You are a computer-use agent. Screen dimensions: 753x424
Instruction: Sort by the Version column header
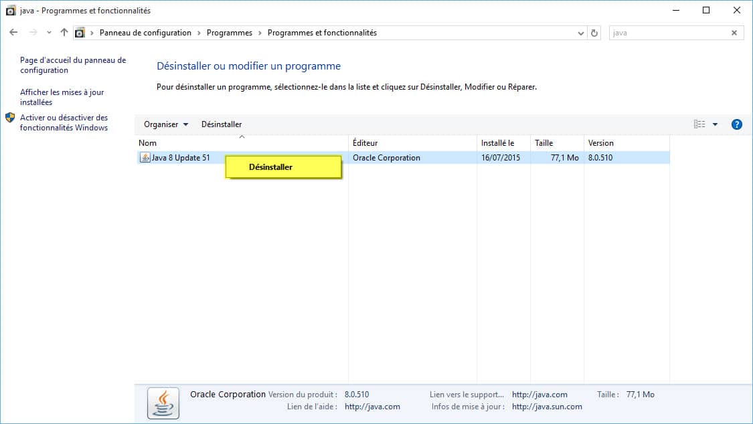(626, 143)
